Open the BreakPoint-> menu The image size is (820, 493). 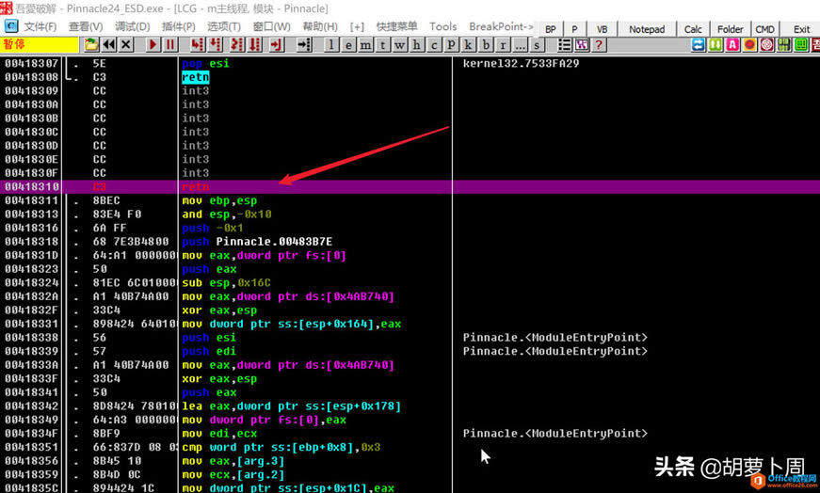tap(501, 26)
